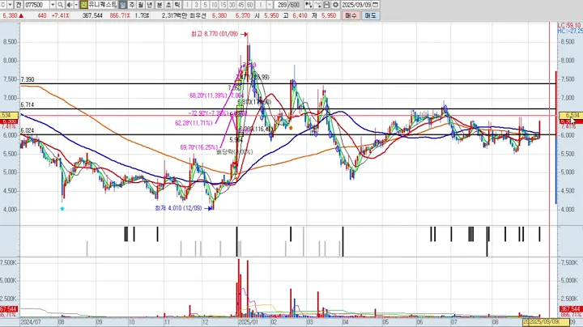Viewport: 583px width, 327px height.
Task: Switch to the 초 second chart period
Action: click(168, 5)
